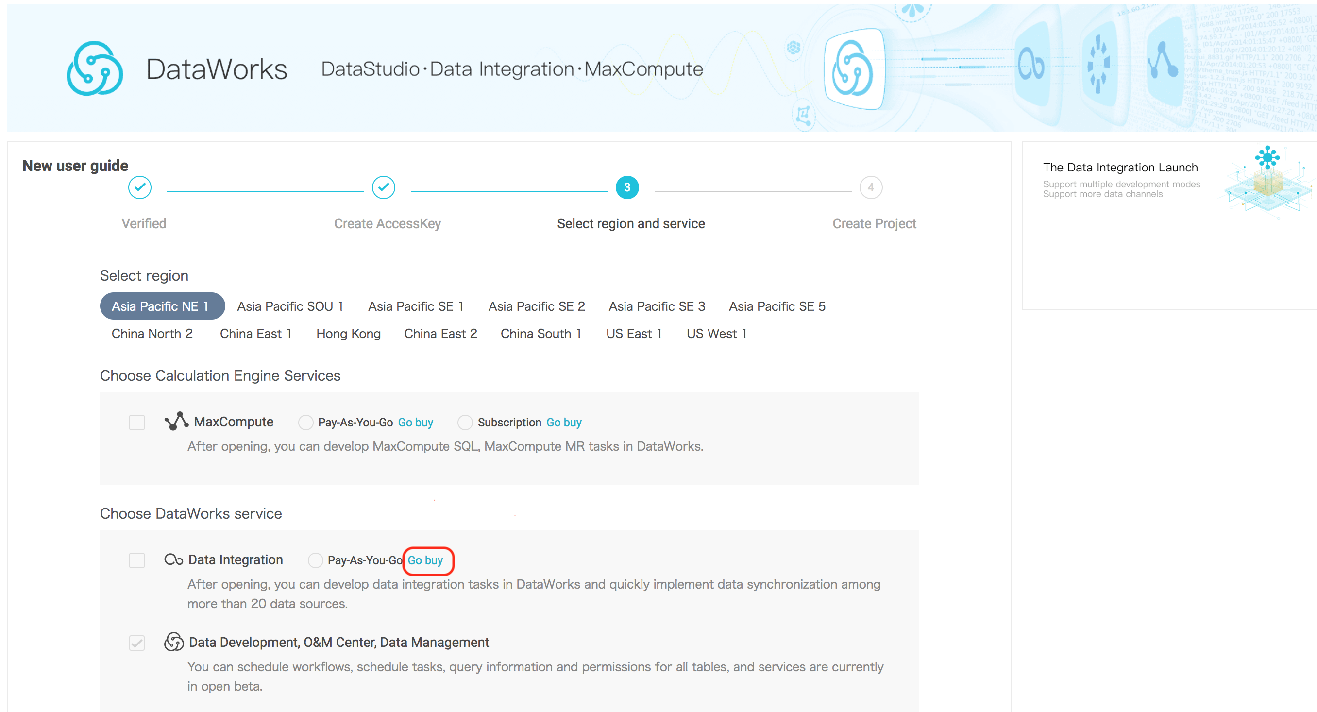Toggle the Data Integration checkbox
The image size is (1317, 712).
[x=136, y=559]
